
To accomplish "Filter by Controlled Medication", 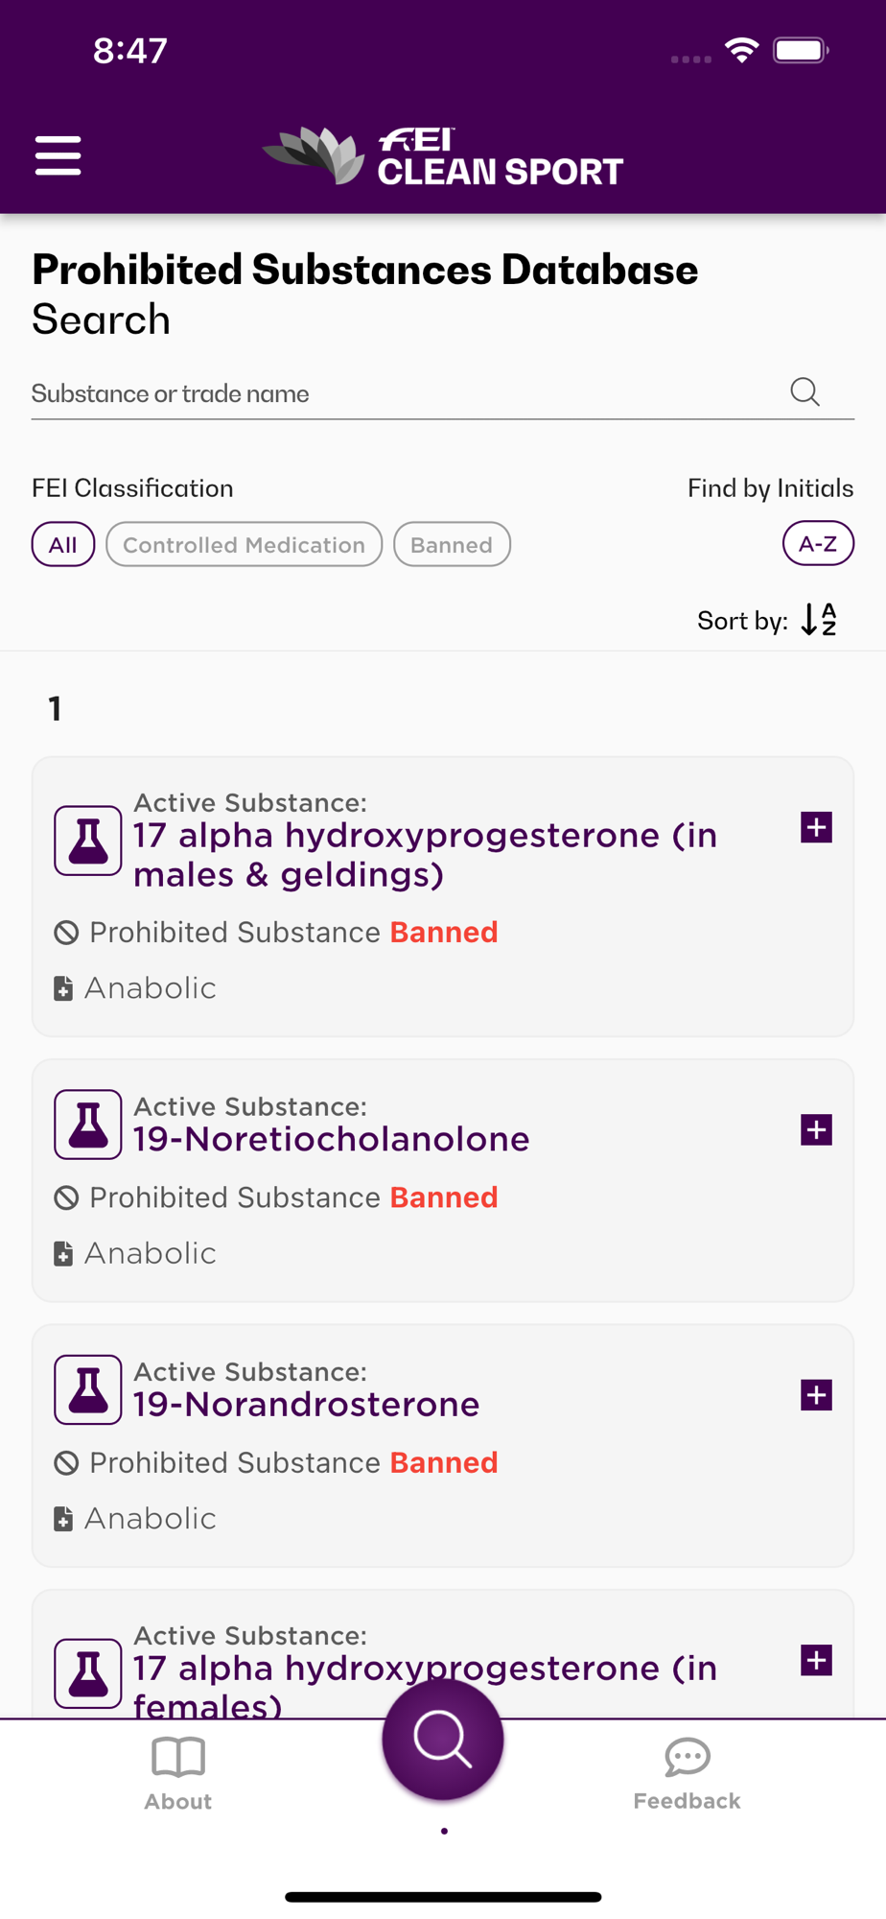I will (x=244, y=544).
